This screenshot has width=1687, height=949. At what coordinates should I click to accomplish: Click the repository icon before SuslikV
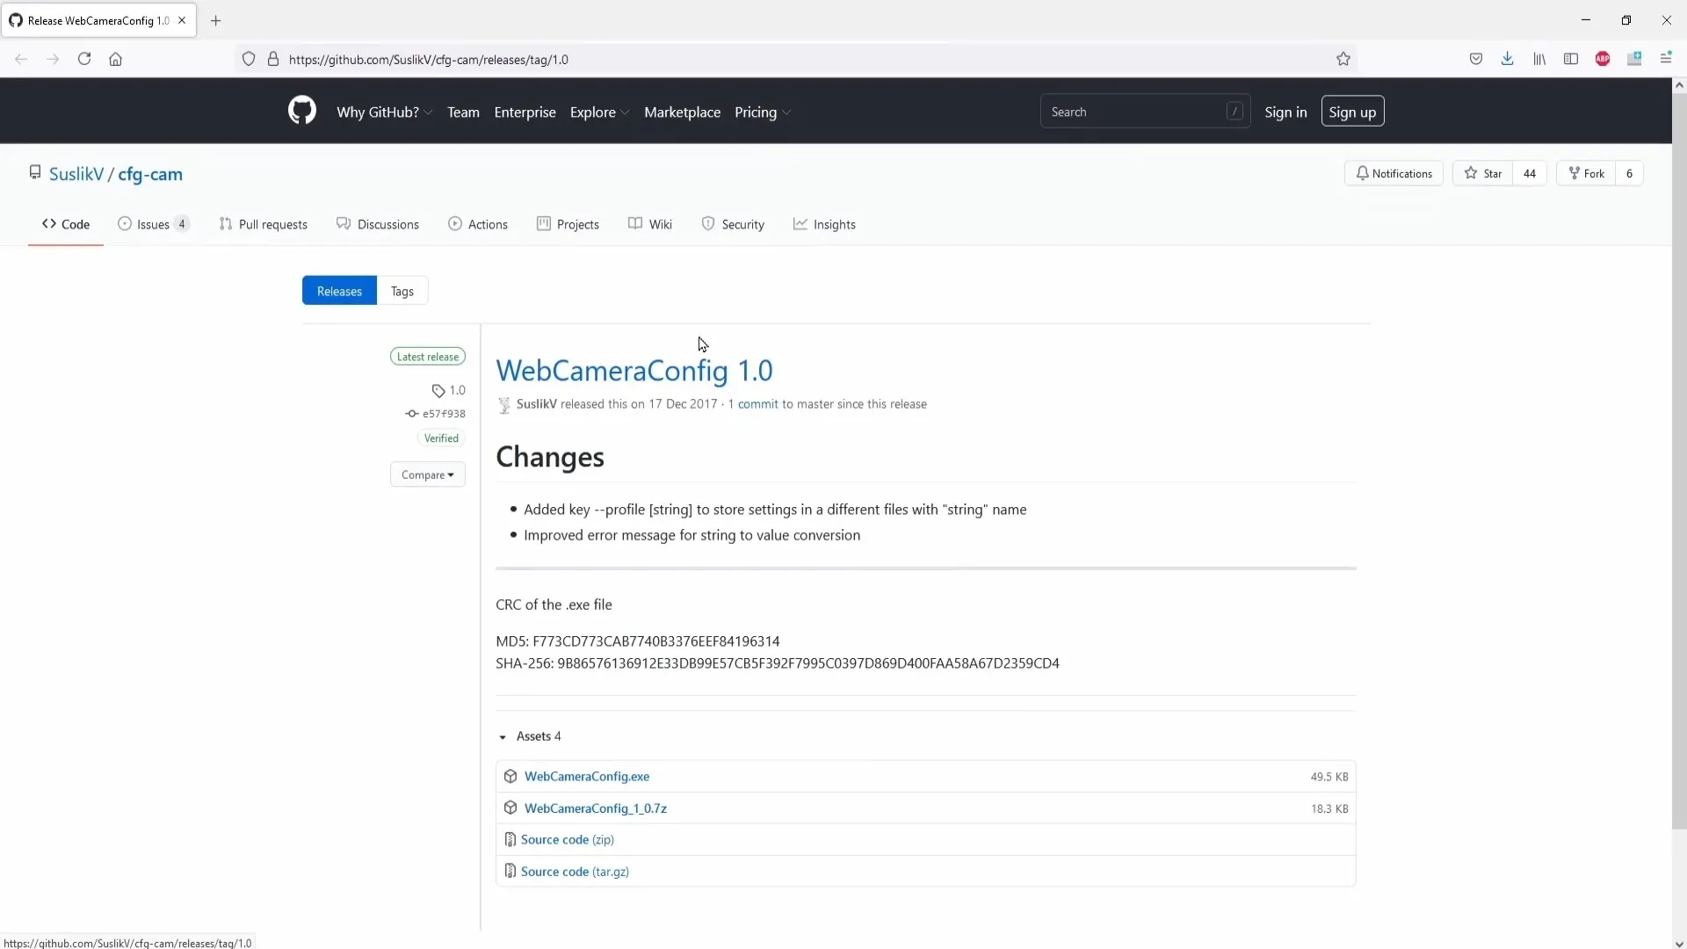tap(35, 172)
